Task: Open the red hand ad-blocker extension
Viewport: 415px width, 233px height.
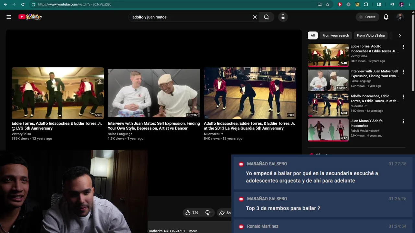Action: [x=340, y=4]
